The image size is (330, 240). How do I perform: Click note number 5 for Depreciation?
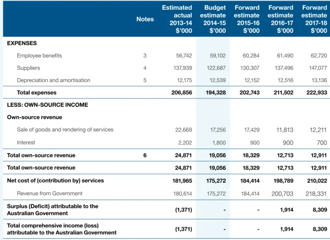point(145,80)
